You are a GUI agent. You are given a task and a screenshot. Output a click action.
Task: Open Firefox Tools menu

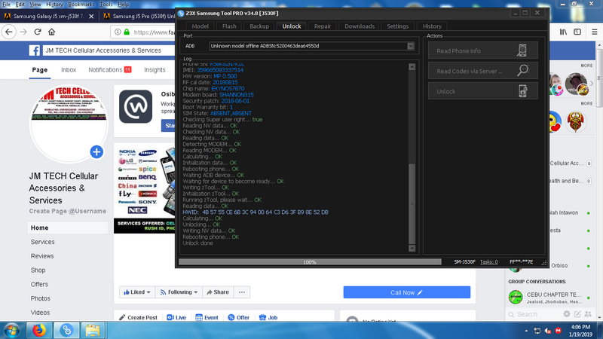pos(106,5)
